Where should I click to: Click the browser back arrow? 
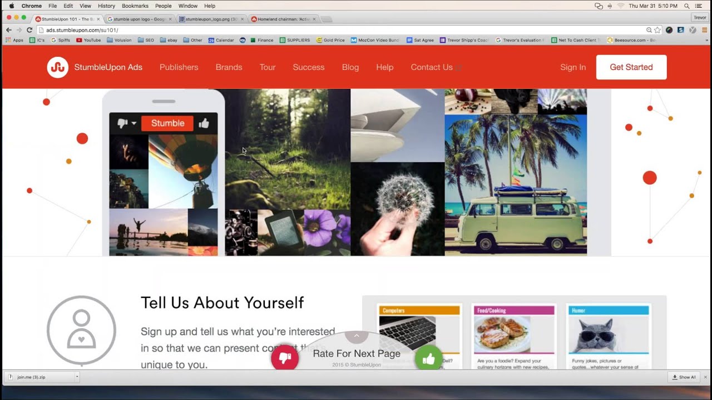click(8, 30)
